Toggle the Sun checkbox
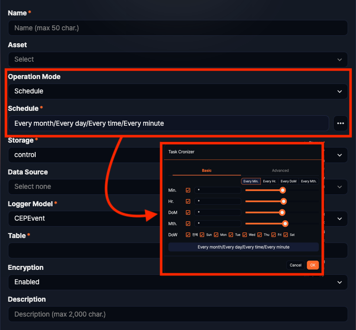 202,235
